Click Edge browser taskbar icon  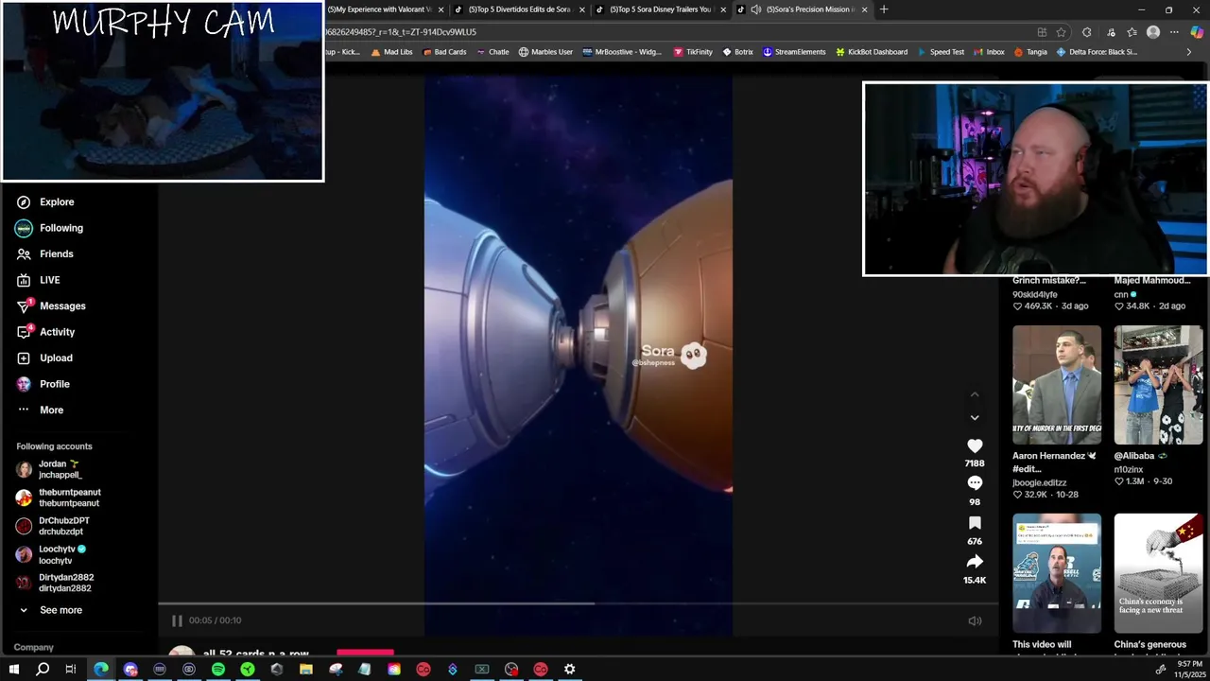(101, 670)
